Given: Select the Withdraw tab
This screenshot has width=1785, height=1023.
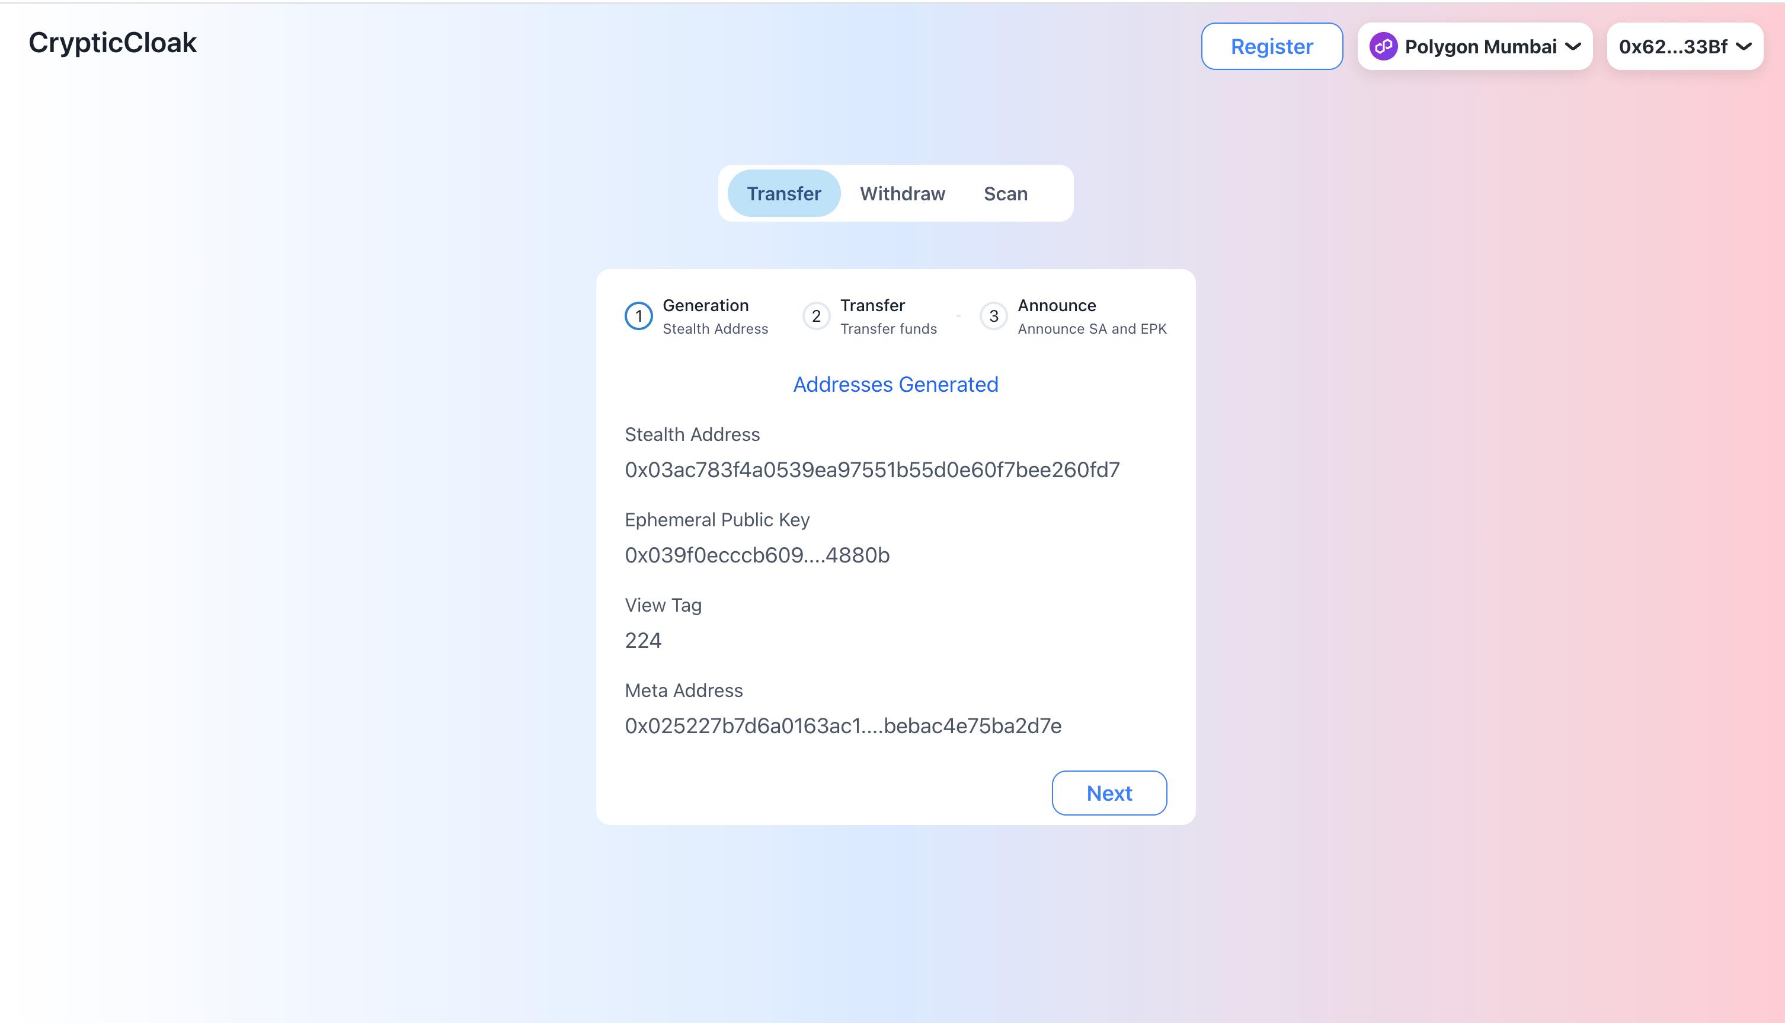Looking at the screenshot, I should pos(903,193).
